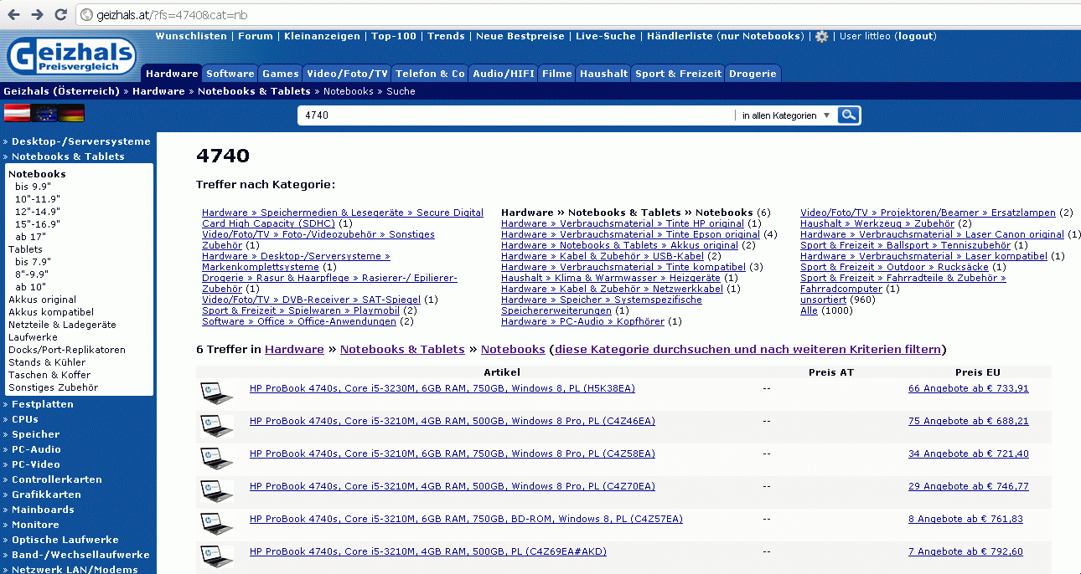Open '8 Angebote ab € 761,83'
The width and height of the screenshot is (1081, 574).
click(x=966, y=519)
